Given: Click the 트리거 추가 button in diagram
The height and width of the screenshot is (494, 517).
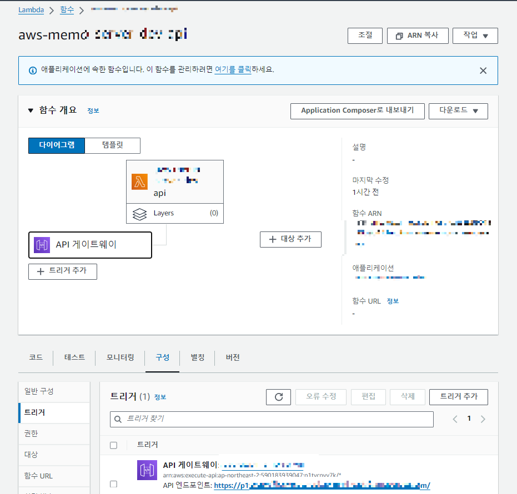Looking at the screenshot, I should [63, 271].
